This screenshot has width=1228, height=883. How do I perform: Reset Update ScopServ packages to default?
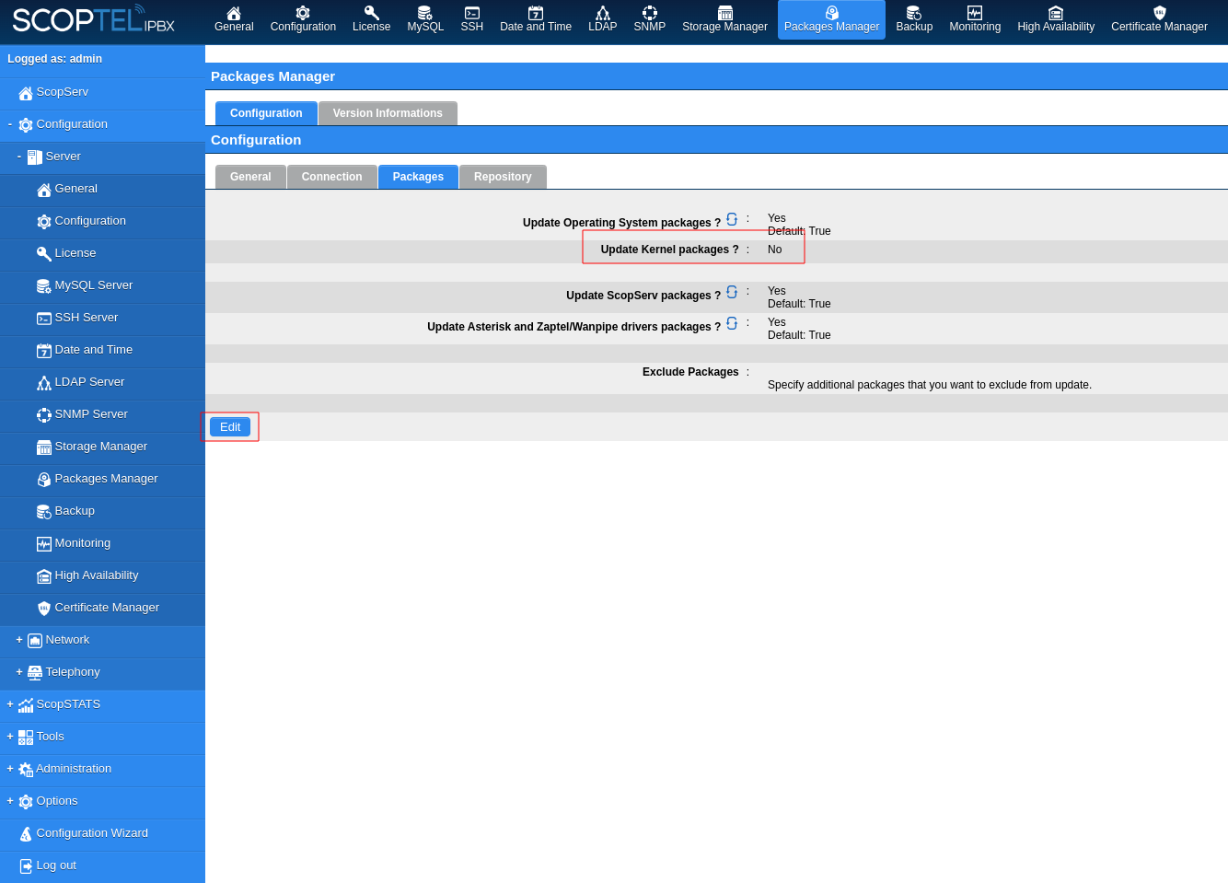click(x=732, y=292)
